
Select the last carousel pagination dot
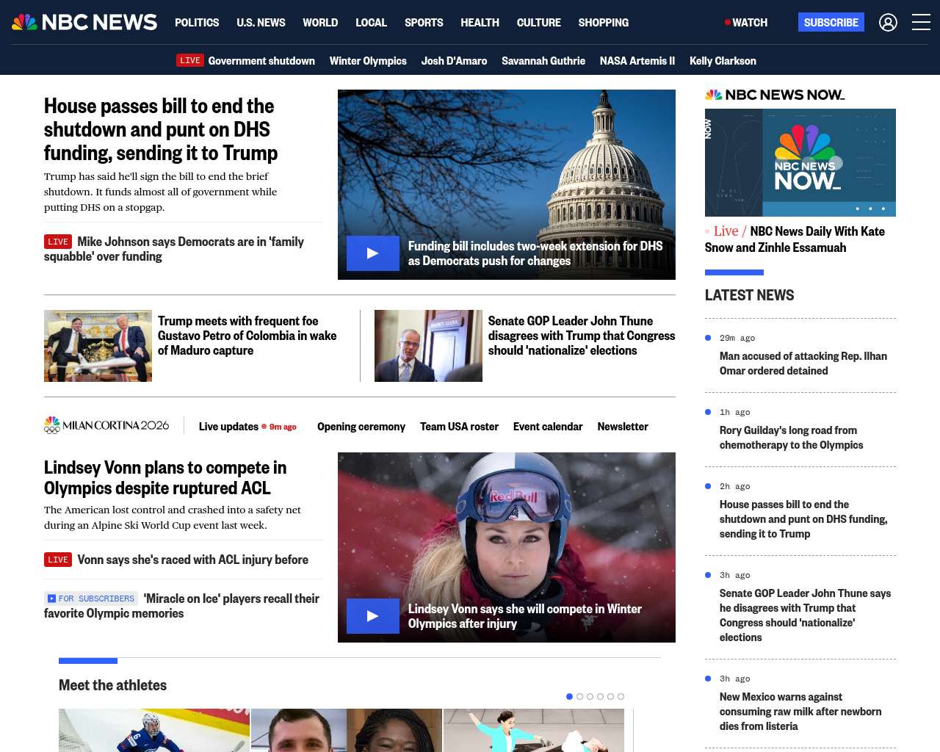pyautogui.click(x=621, y=696)
